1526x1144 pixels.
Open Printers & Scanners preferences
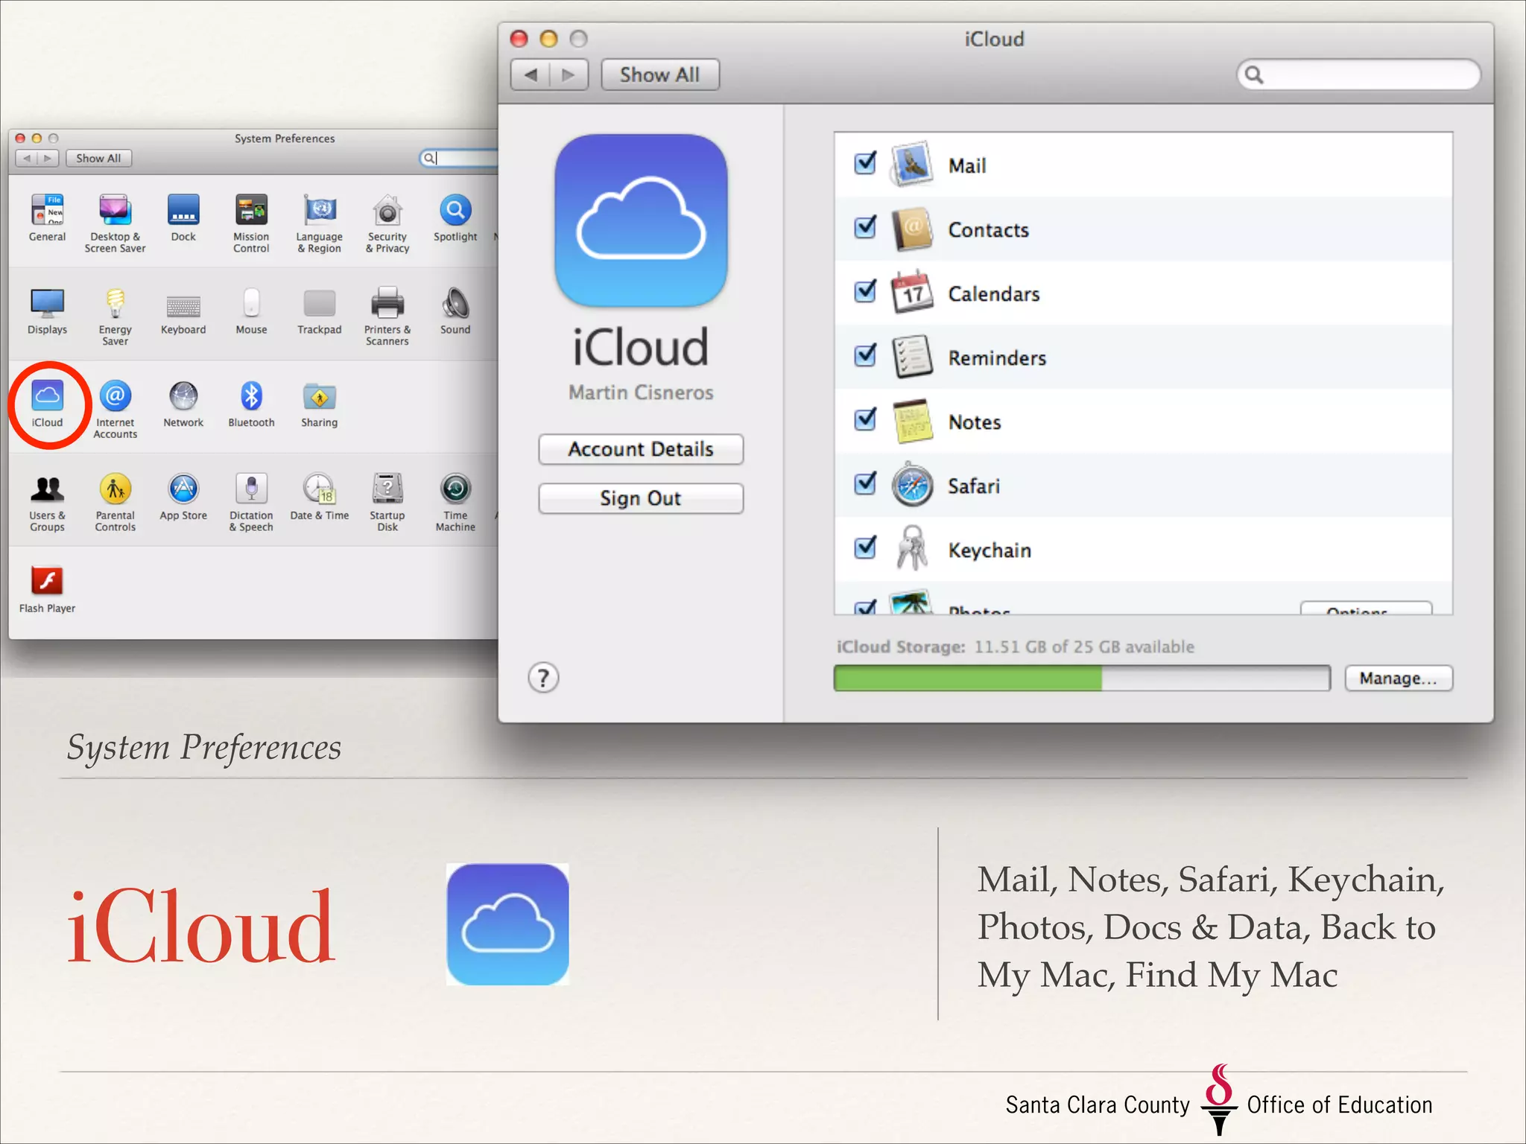387,316
